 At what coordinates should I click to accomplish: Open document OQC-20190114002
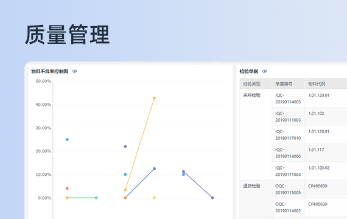point(288,207)
